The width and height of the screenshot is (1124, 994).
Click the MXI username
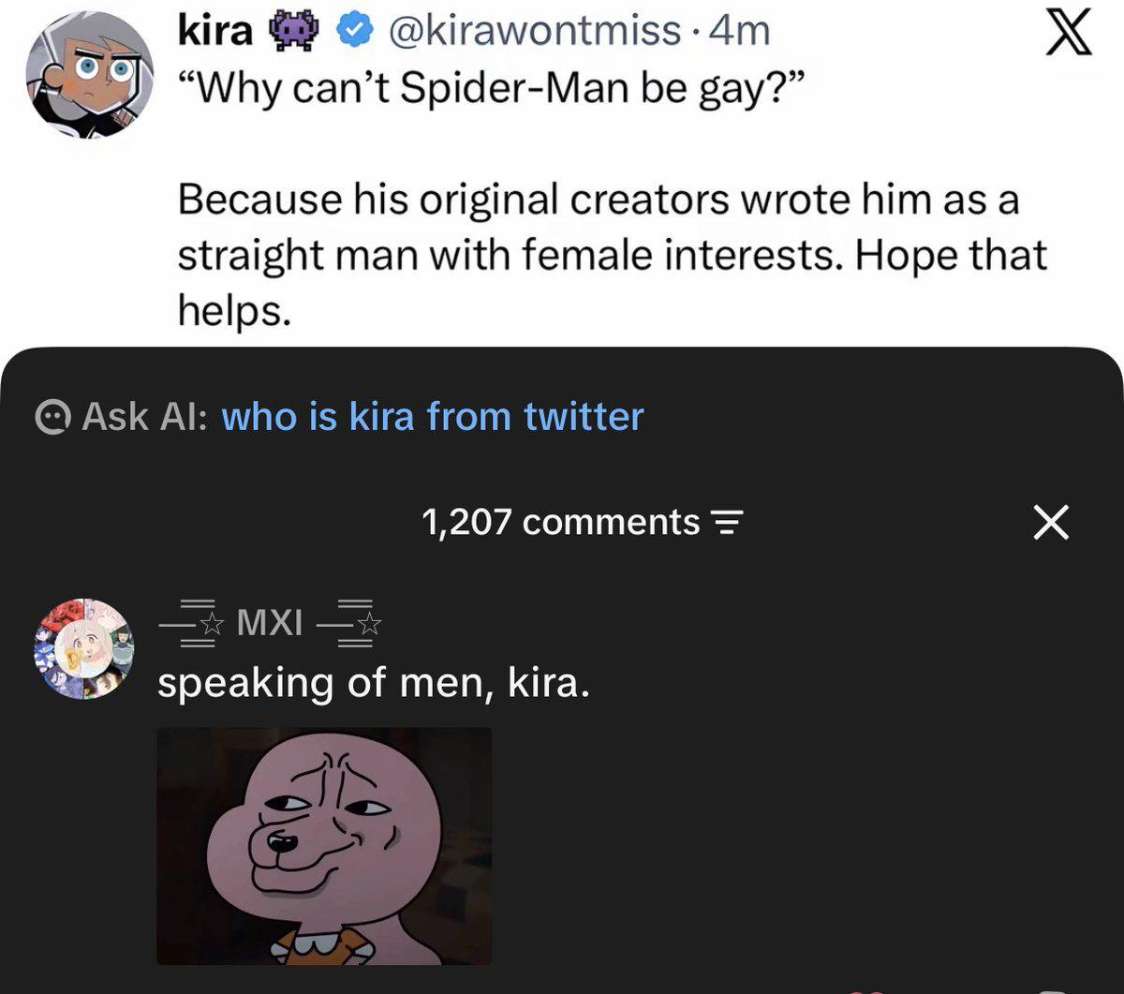[270, 621]
